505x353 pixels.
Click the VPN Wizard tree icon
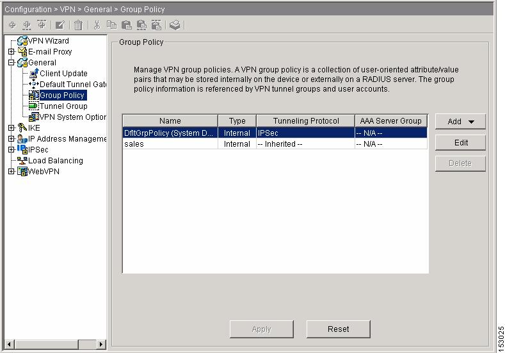[22, 41]
